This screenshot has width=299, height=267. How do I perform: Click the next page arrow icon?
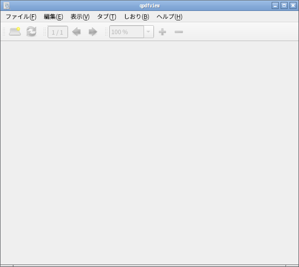coord(93,32)
